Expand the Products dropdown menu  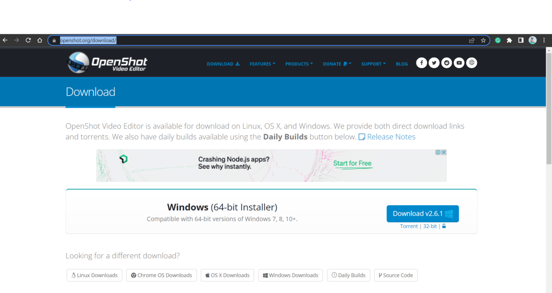tap(299, 64)
